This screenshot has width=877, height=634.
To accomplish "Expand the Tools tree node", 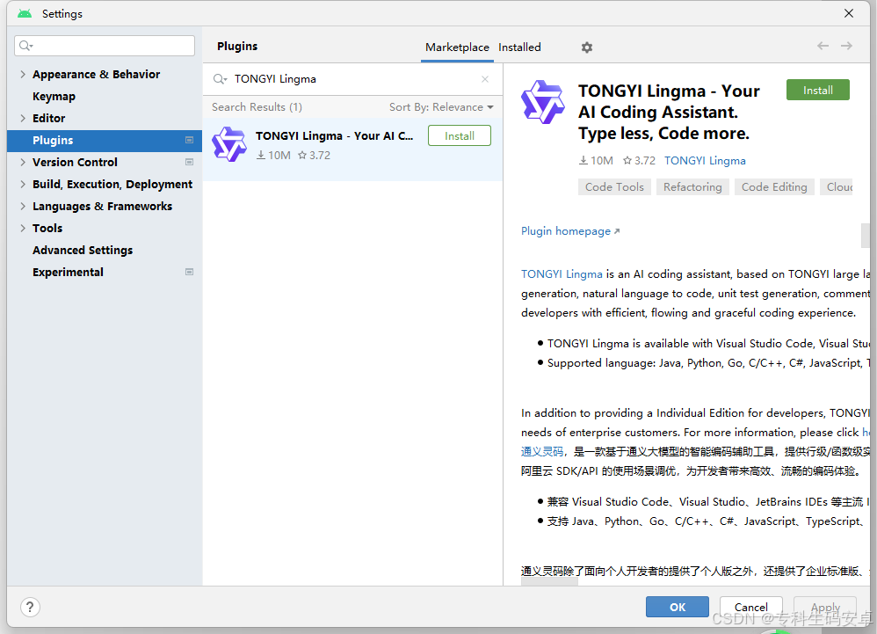I will tap(22, 228).
